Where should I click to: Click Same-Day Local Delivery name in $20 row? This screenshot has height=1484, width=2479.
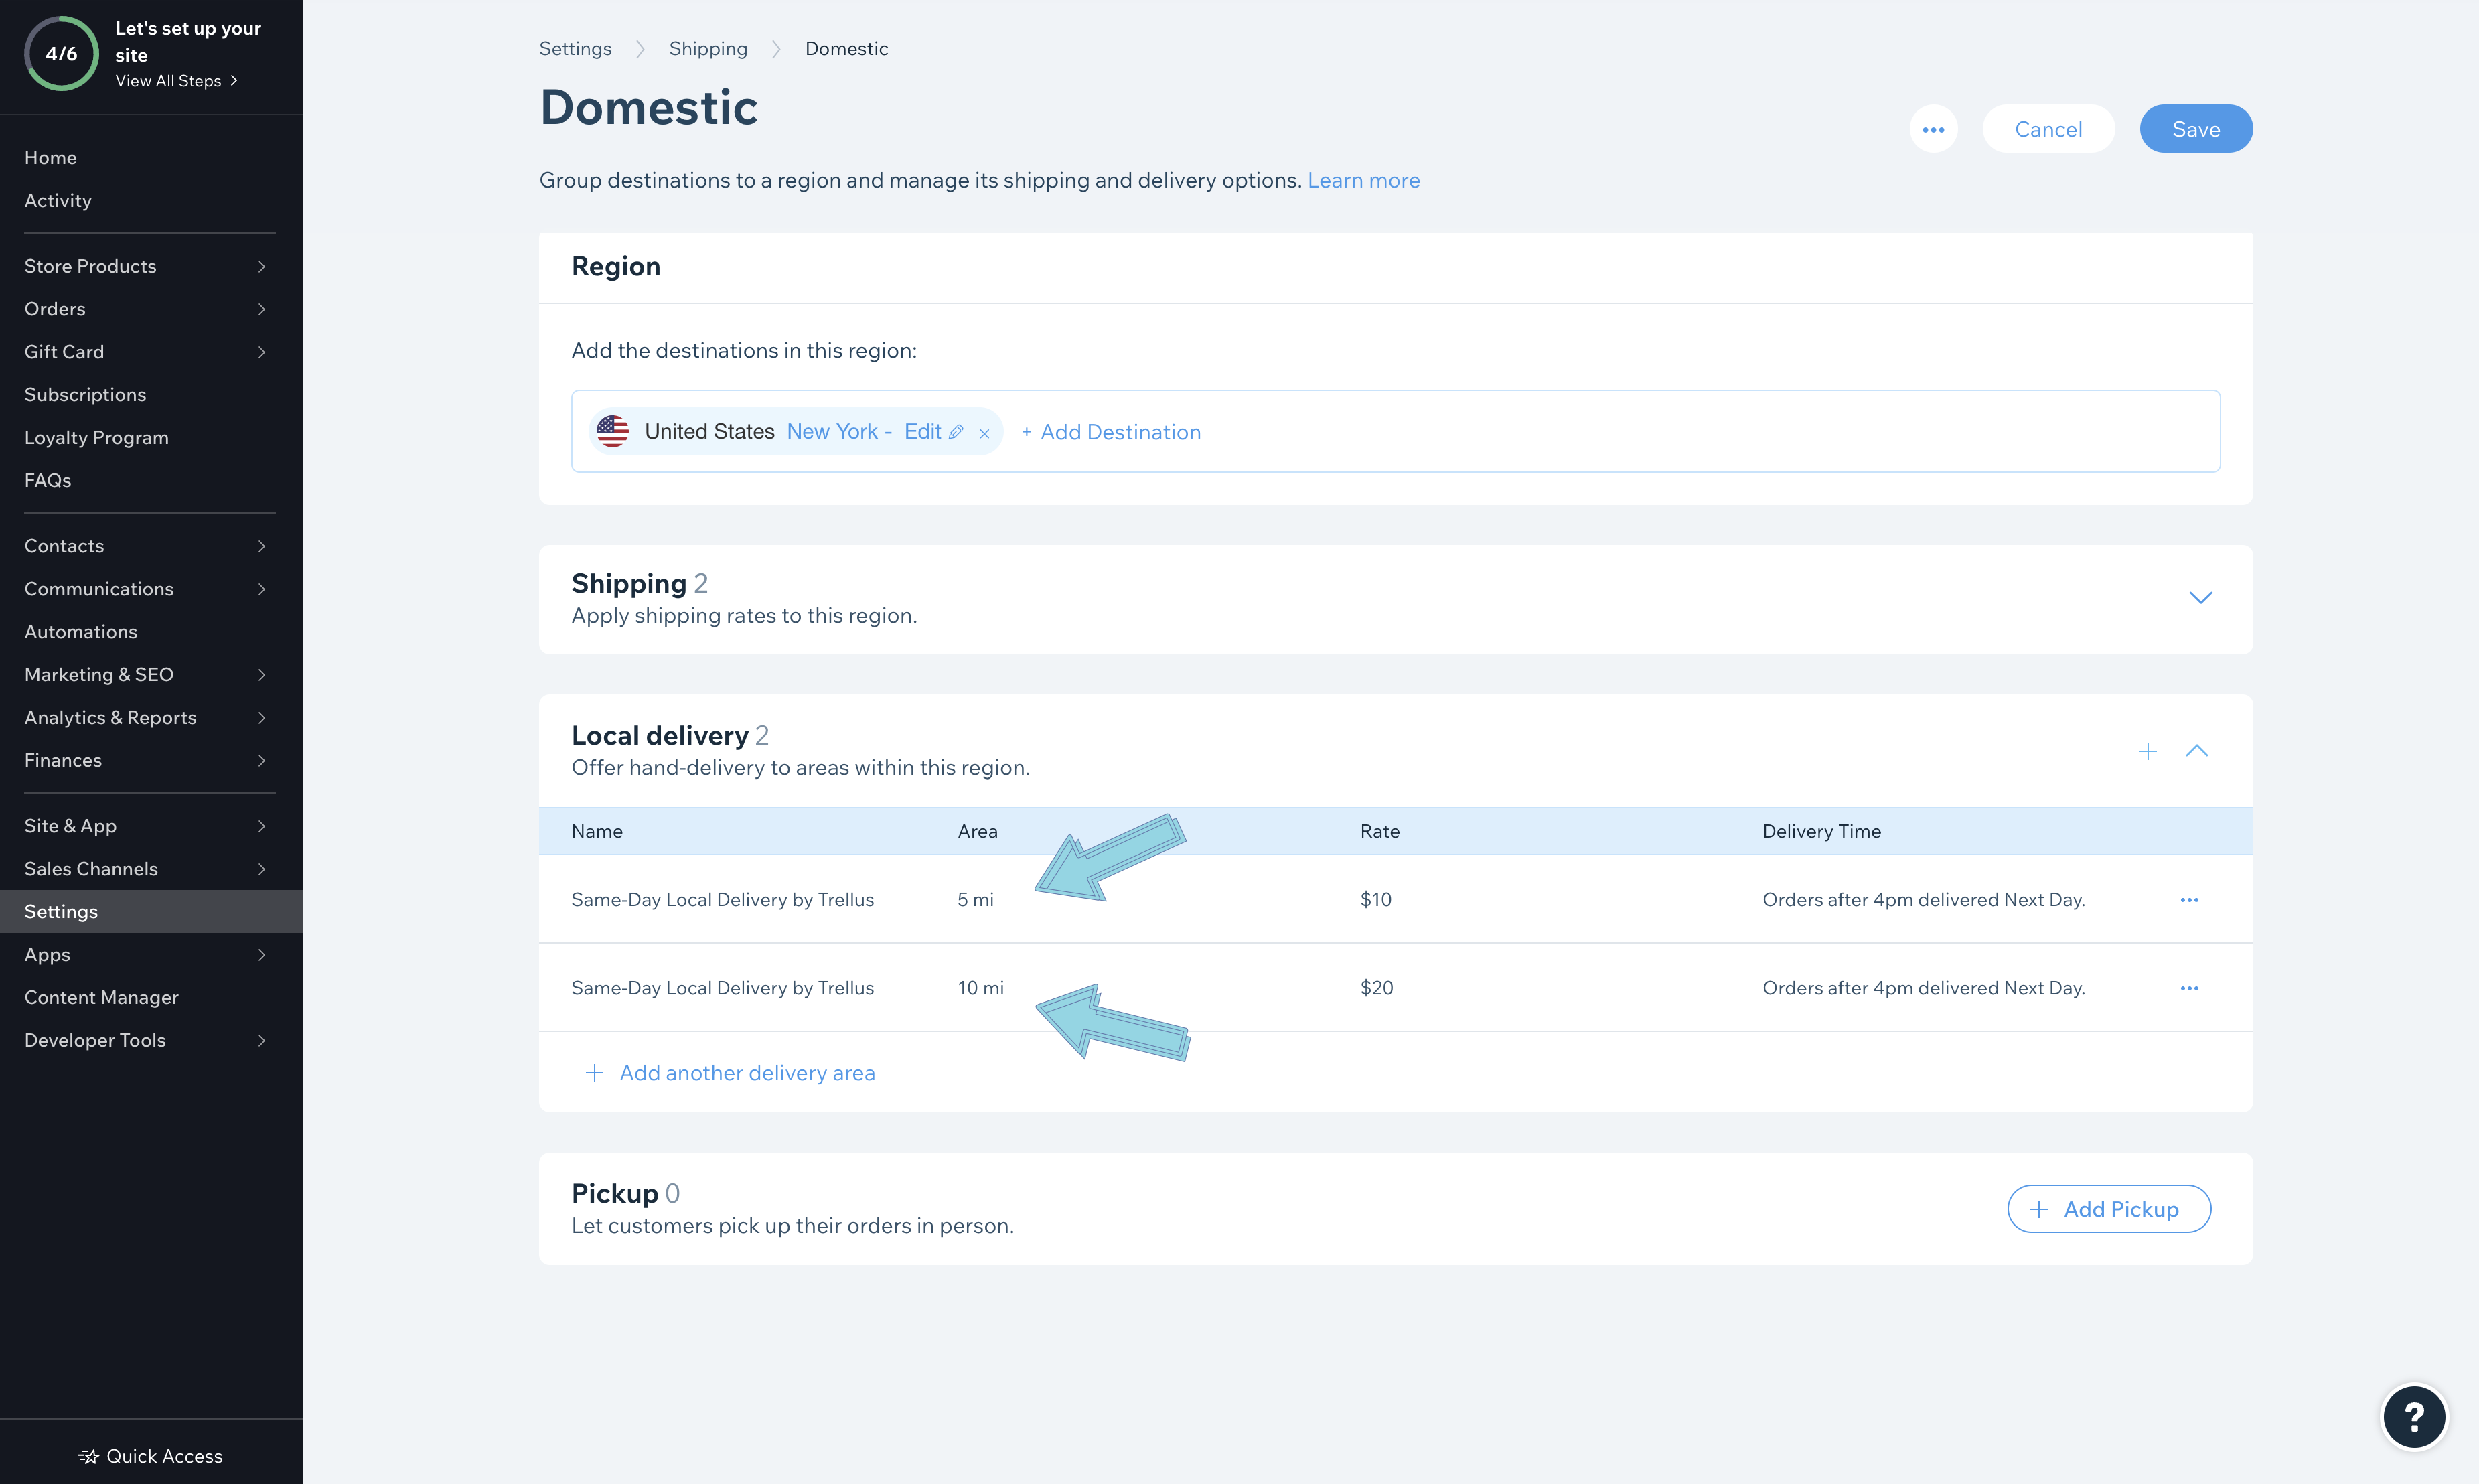(722, 988)
